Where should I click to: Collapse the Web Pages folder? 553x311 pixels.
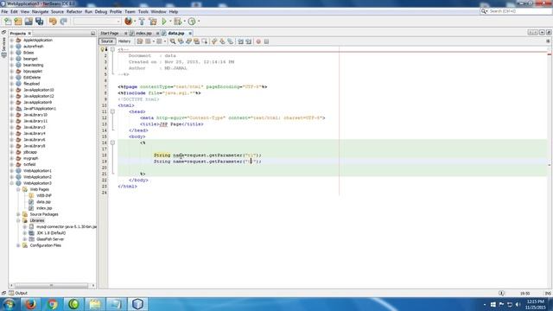18,189
